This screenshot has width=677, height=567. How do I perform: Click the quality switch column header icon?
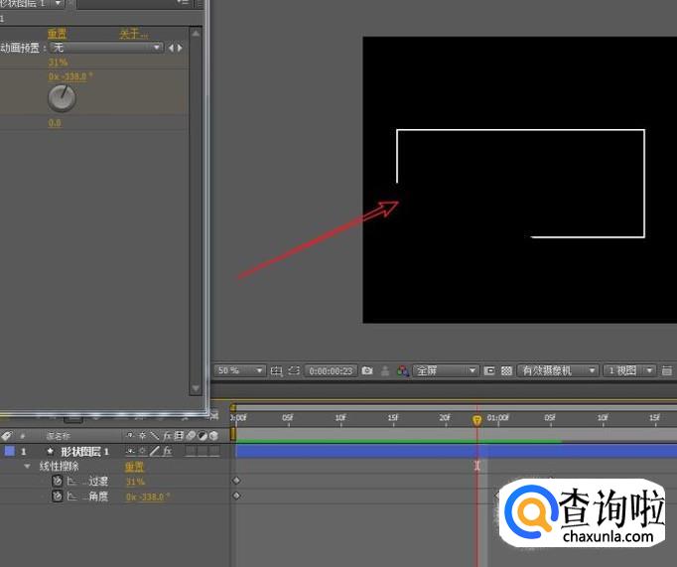(x=154, y=436)
